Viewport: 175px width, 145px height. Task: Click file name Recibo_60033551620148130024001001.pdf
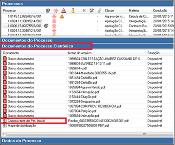(98, 121)
